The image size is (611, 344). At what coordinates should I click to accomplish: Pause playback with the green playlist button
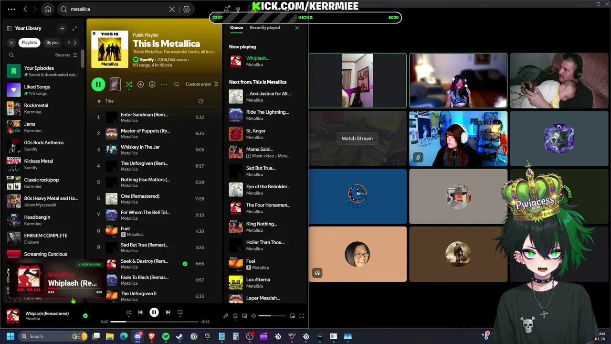98,85
